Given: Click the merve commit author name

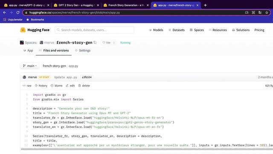Looking at the screenshot, I should pos(32,77).
